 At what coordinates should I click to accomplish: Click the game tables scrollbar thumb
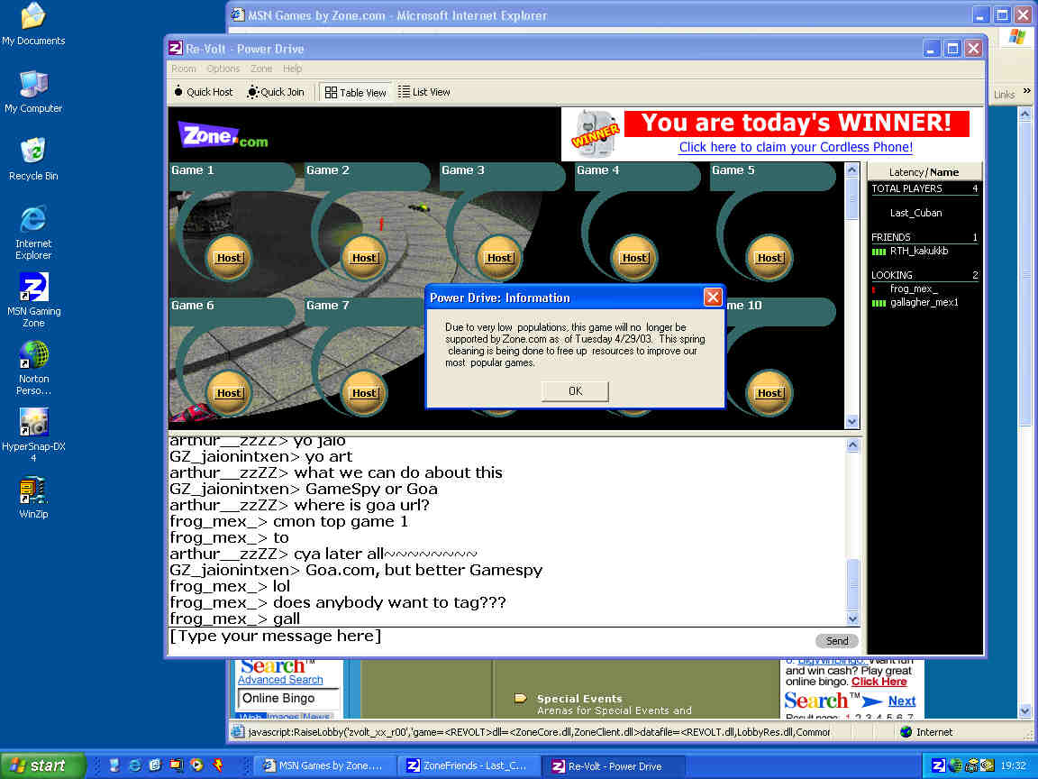coord(852,198)
